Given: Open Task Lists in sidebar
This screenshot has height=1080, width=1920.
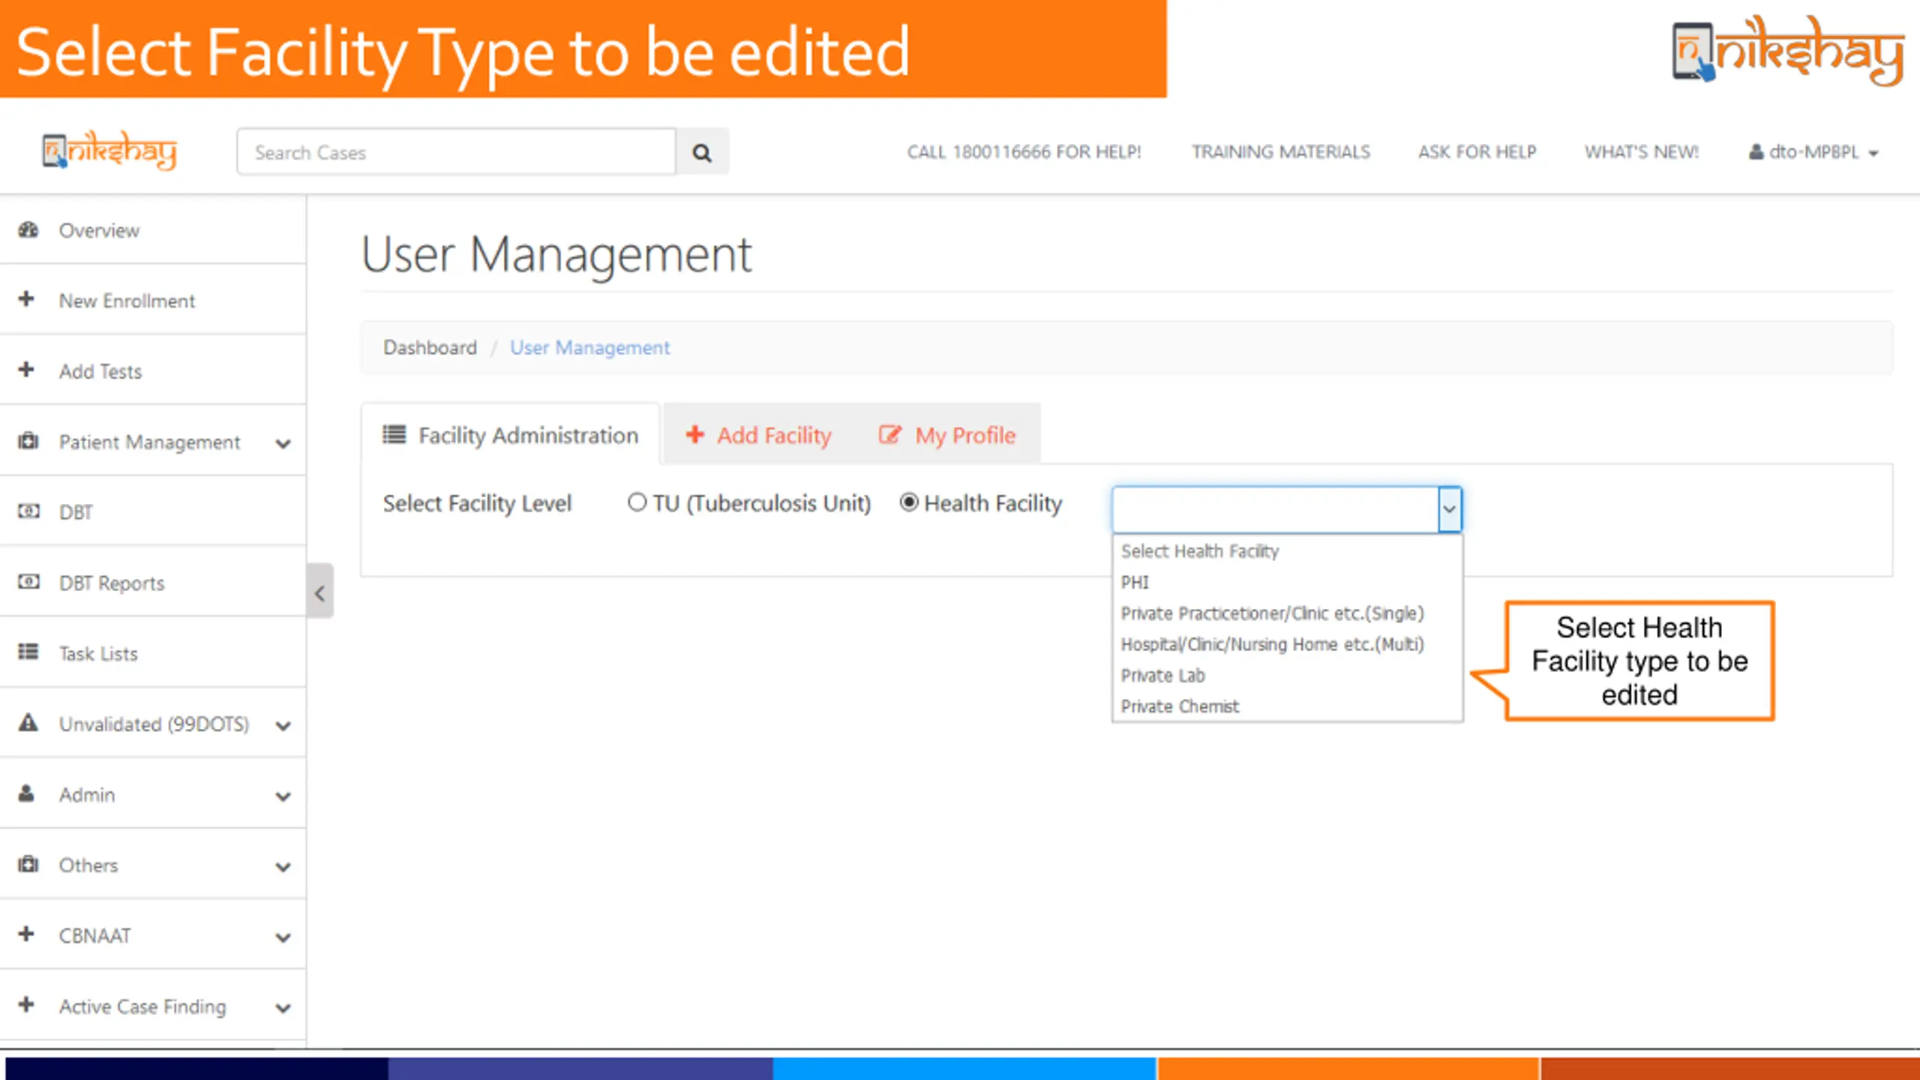Looking at the screenshot, I should click(x=153, y=653).
